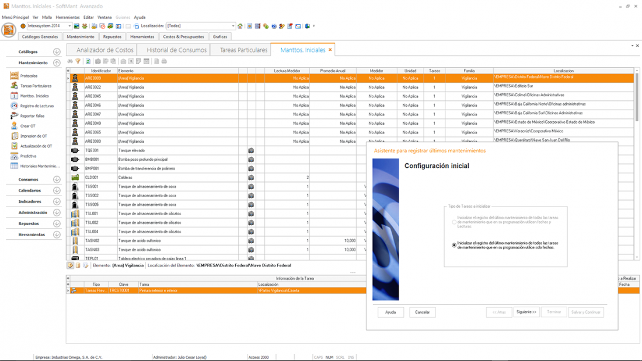Expand the Catálogos sidebar section
The width and height of the screenshot is (642, 361).
[57, 52]
